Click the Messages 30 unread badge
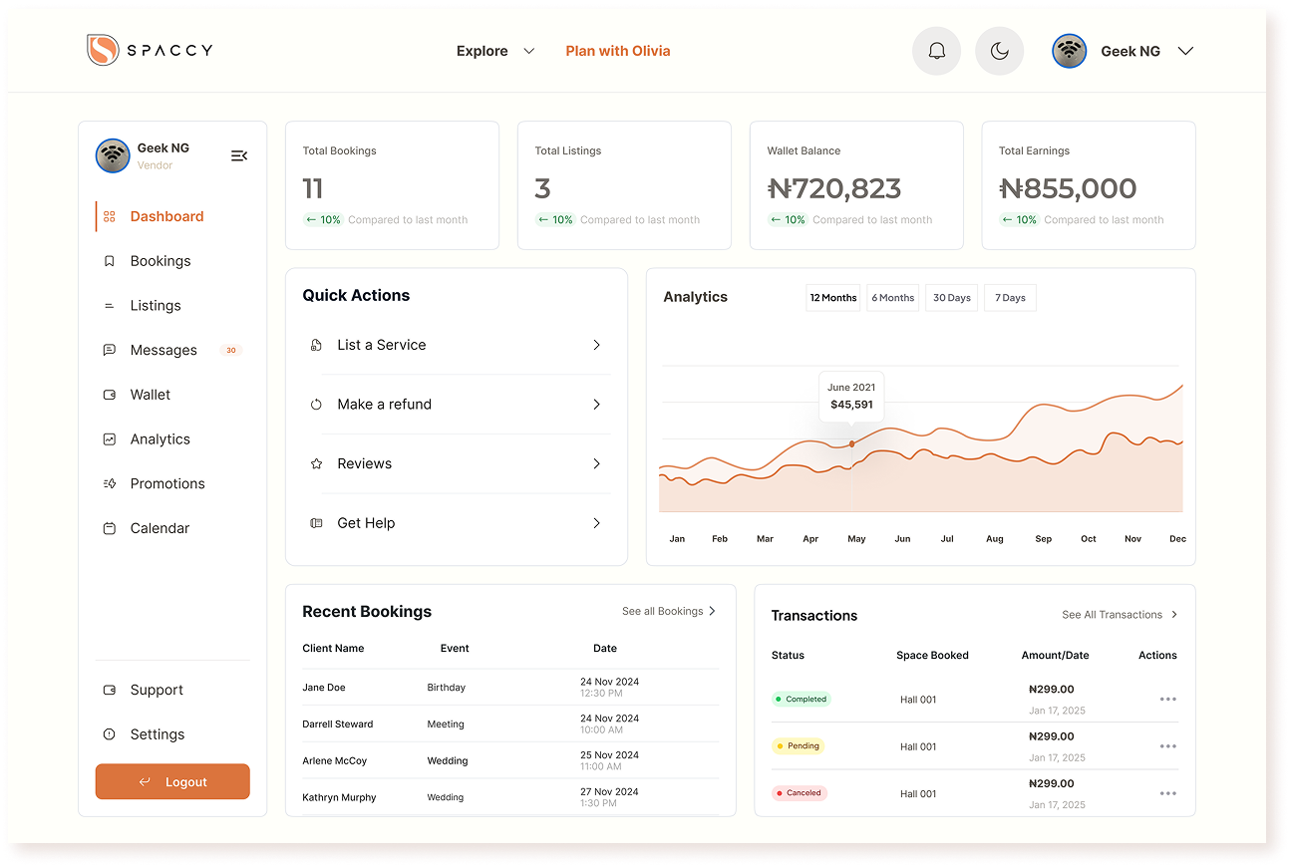Viewport: 1290px width, 867px height. pyautogui.click(x=231, y=351)
